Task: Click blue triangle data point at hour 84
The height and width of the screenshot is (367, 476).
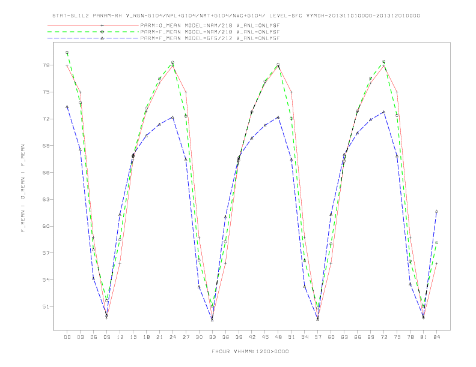Action: (436, 211)
